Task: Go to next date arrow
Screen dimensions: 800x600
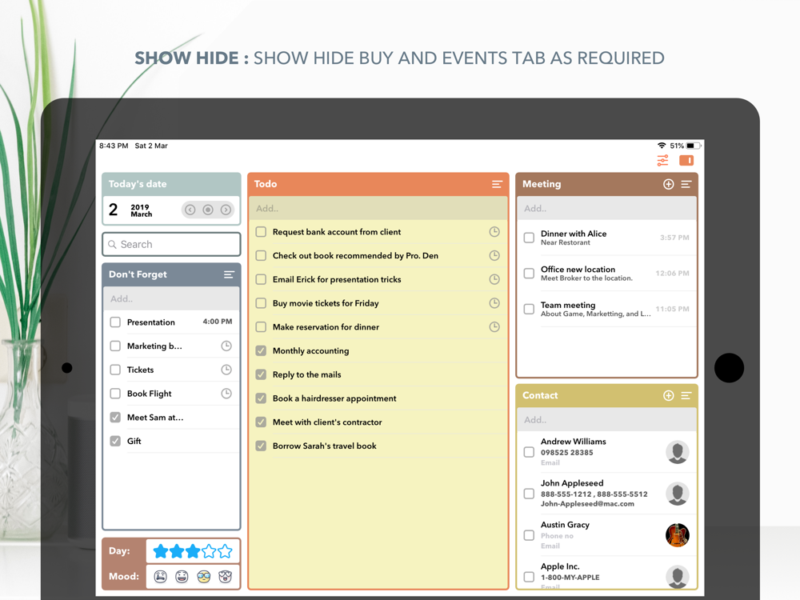Action: click(x=226, y=210)
